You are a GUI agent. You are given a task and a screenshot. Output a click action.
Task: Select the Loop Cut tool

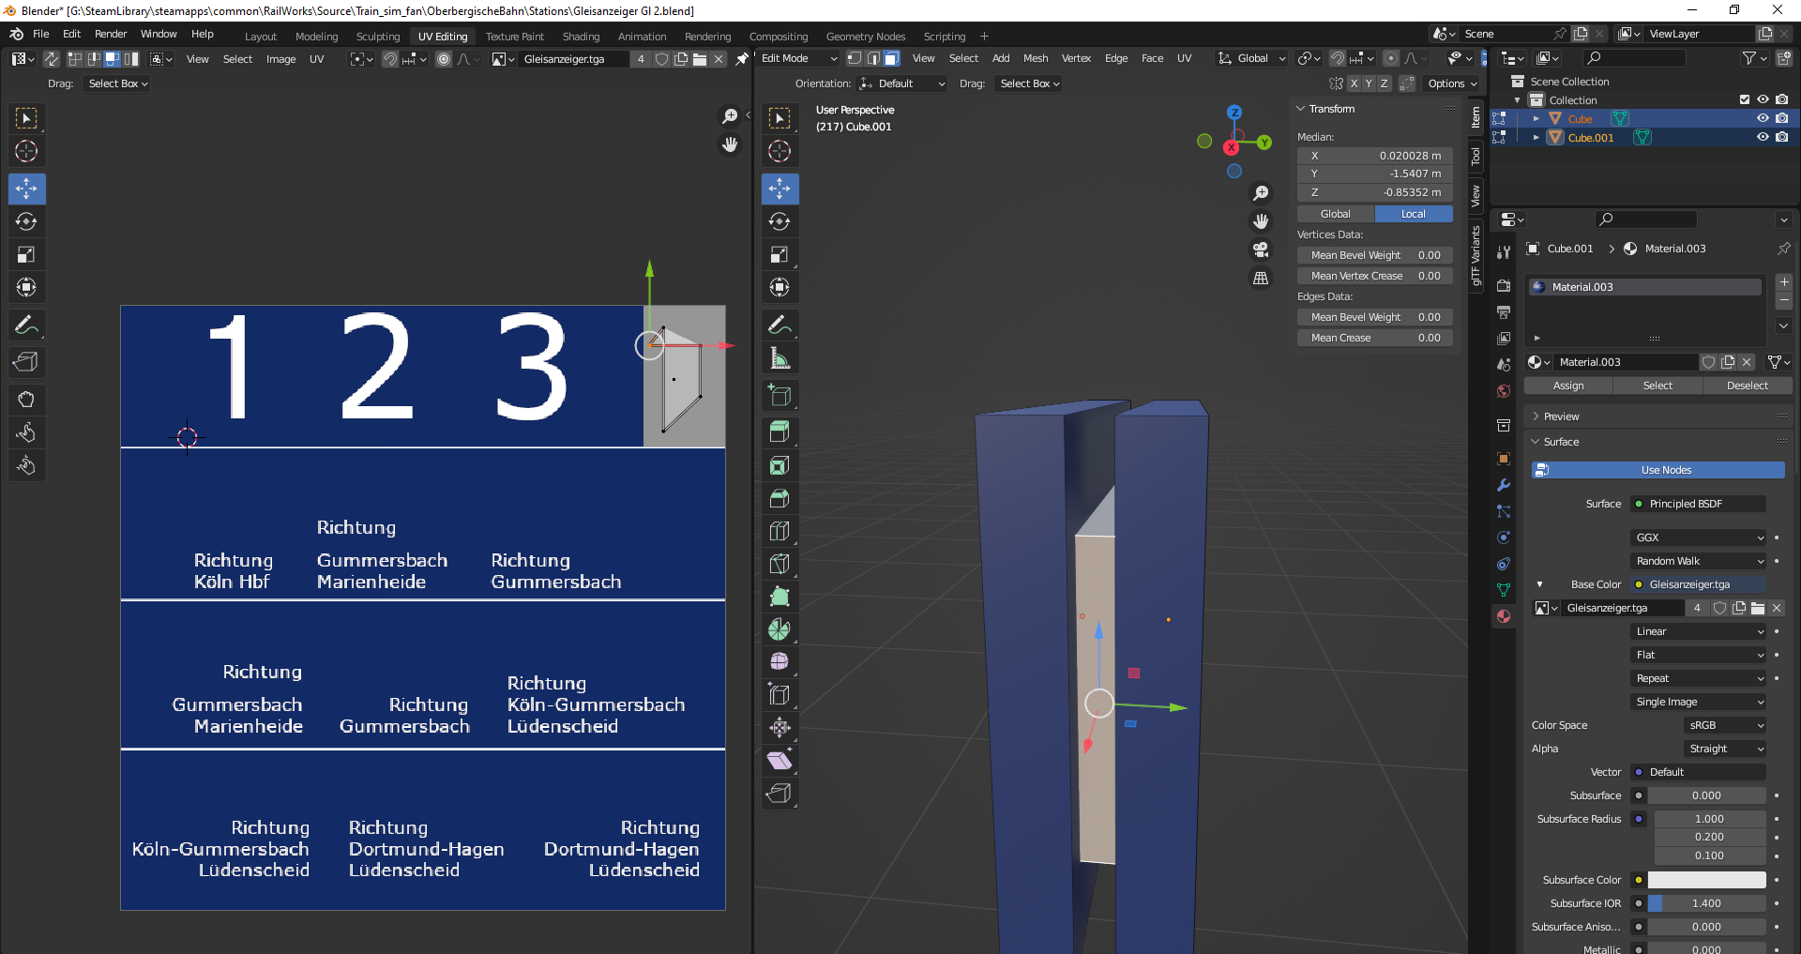pyautogui.click(x=779, y=531)
